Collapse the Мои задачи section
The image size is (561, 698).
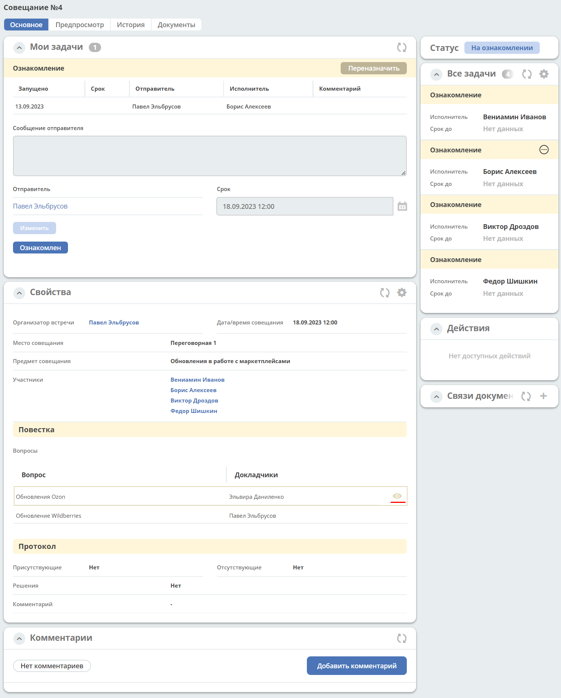tap(19, 48)
